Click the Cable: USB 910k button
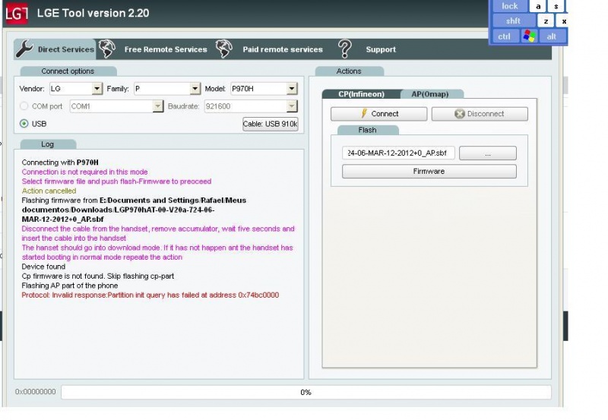The height and width of the screenshot is (420, 608). [271, 124]
